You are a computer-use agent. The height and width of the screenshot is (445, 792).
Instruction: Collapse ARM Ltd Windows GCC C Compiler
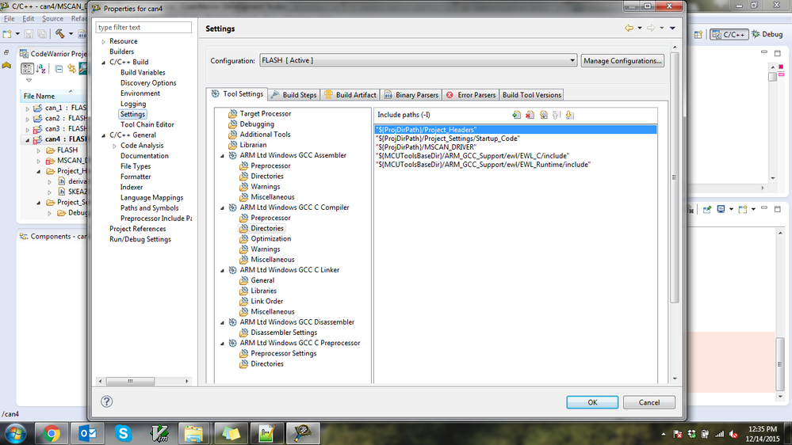point(222,207)
